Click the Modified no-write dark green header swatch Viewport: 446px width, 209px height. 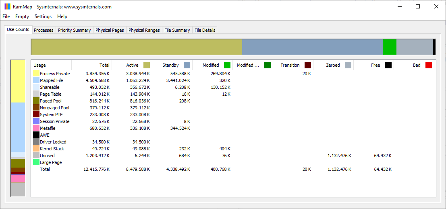268,65
